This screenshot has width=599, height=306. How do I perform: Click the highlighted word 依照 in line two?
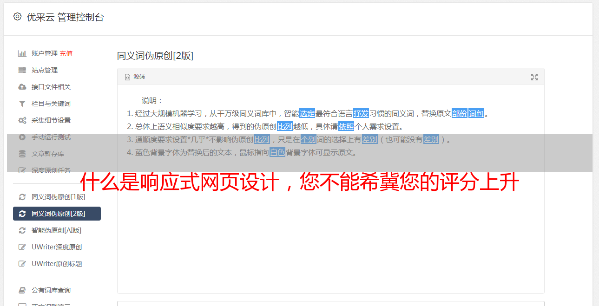pyautogui.click(x=346, y=126)
